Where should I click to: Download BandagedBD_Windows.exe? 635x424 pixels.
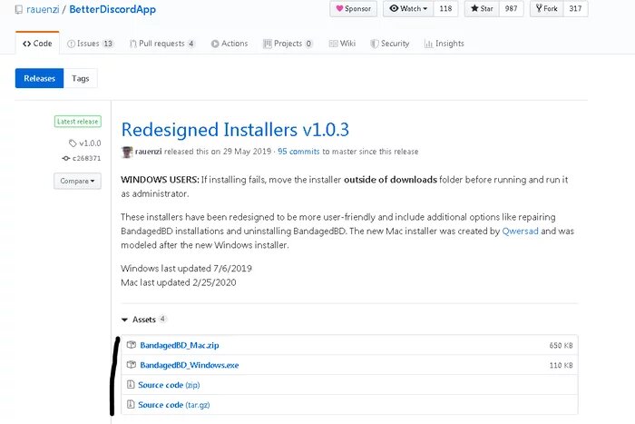tap(189, 365)
